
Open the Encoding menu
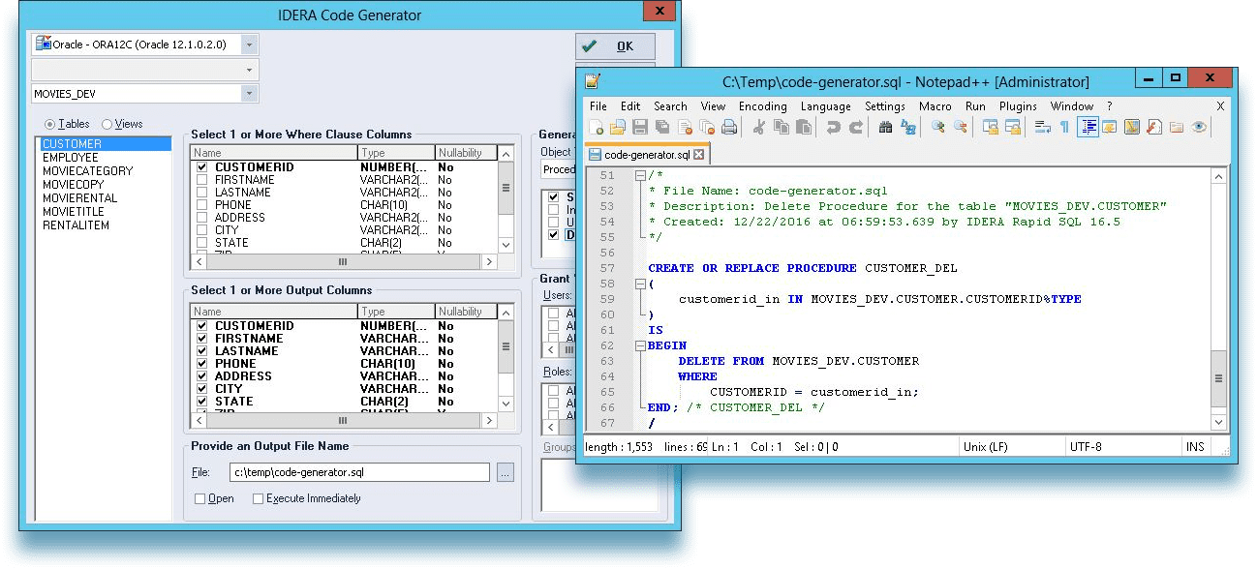click(762, 106)
